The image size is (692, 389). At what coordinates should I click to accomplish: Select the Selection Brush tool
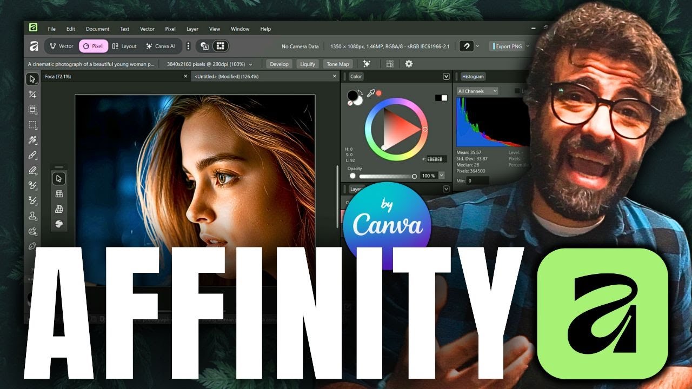click(32, 110)
